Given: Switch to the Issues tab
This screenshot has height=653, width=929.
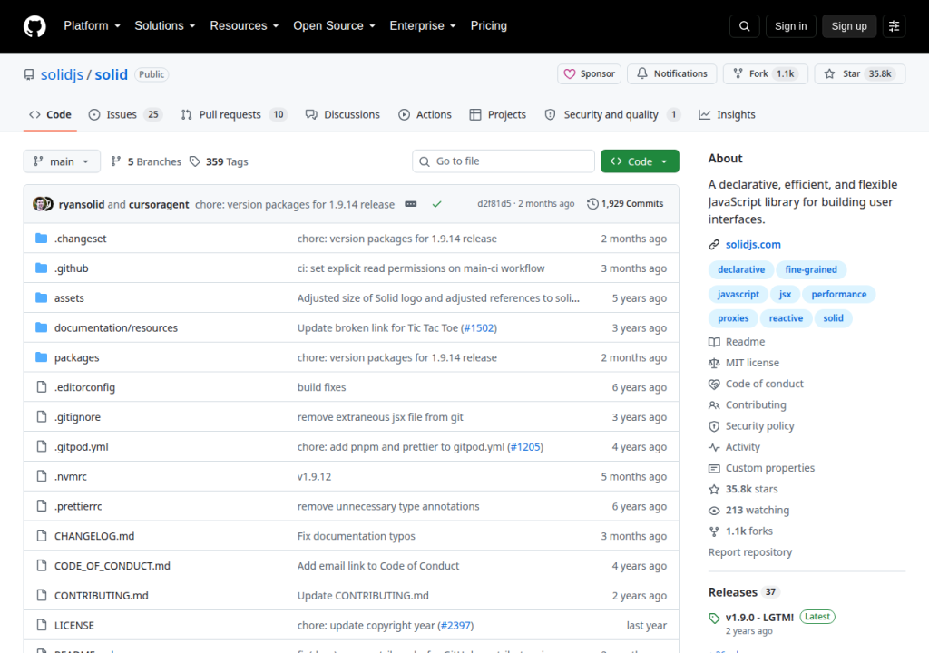Looking at the screenshot, I should click(x=125, y=115).
